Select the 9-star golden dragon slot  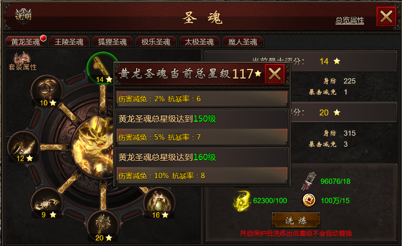(x=47, y=203)
